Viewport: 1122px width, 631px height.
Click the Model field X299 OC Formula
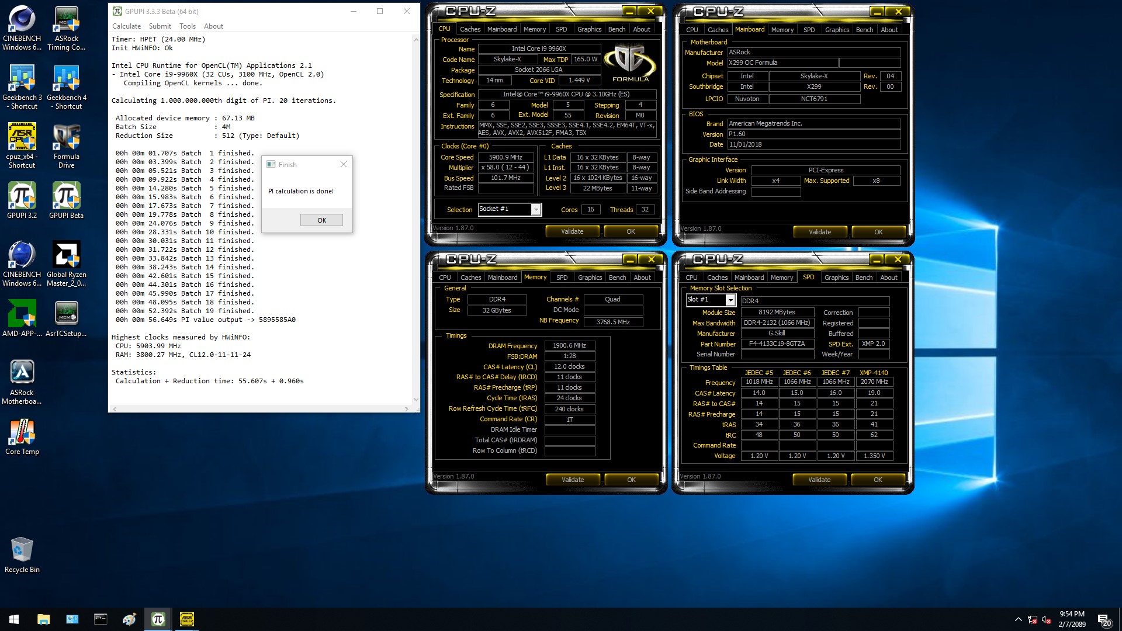[x=782, y=63]
